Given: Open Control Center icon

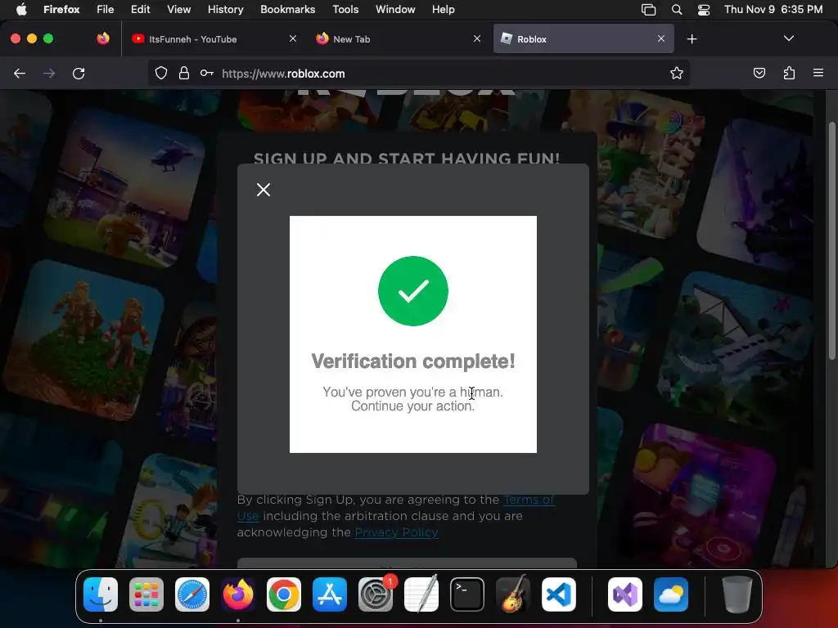Looking at the screenshot, I should point(704,10).
